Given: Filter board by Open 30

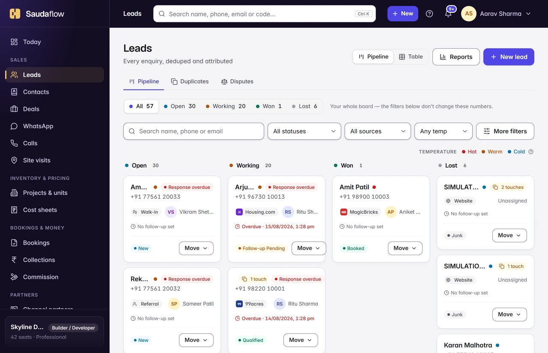Looking at the screenshot, I should 180,106.
